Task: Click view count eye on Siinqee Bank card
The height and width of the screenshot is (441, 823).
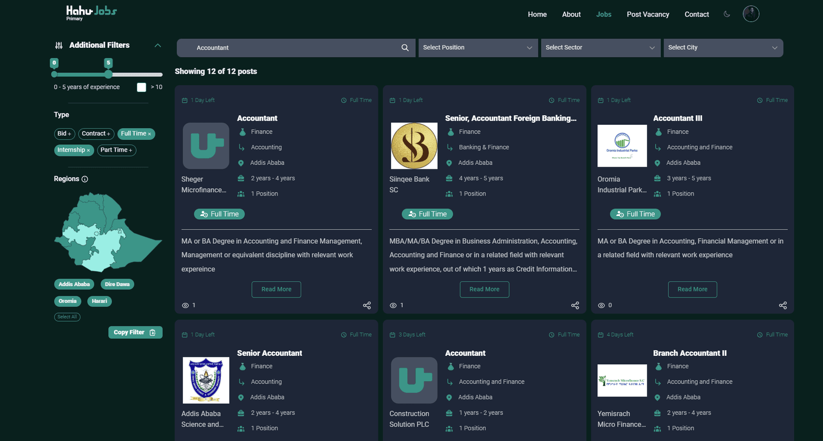Action: [x=393, y=305]
